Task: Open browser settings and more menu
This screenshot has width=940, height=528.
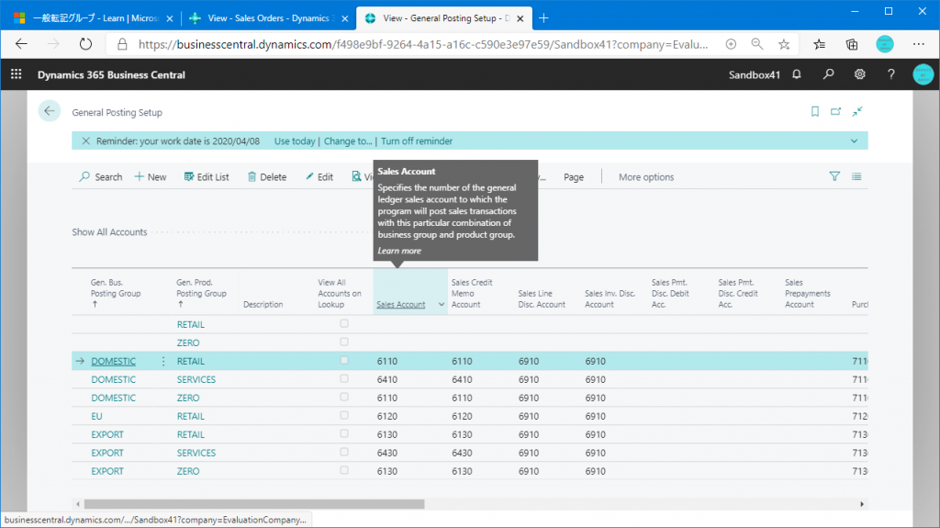Action: coord(918,44)
